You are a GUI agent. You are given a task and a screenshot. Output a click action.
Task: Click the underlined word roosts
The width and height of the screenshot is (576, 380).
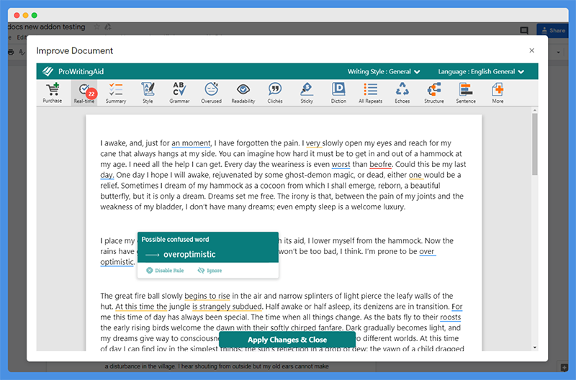tap(451, 317)
